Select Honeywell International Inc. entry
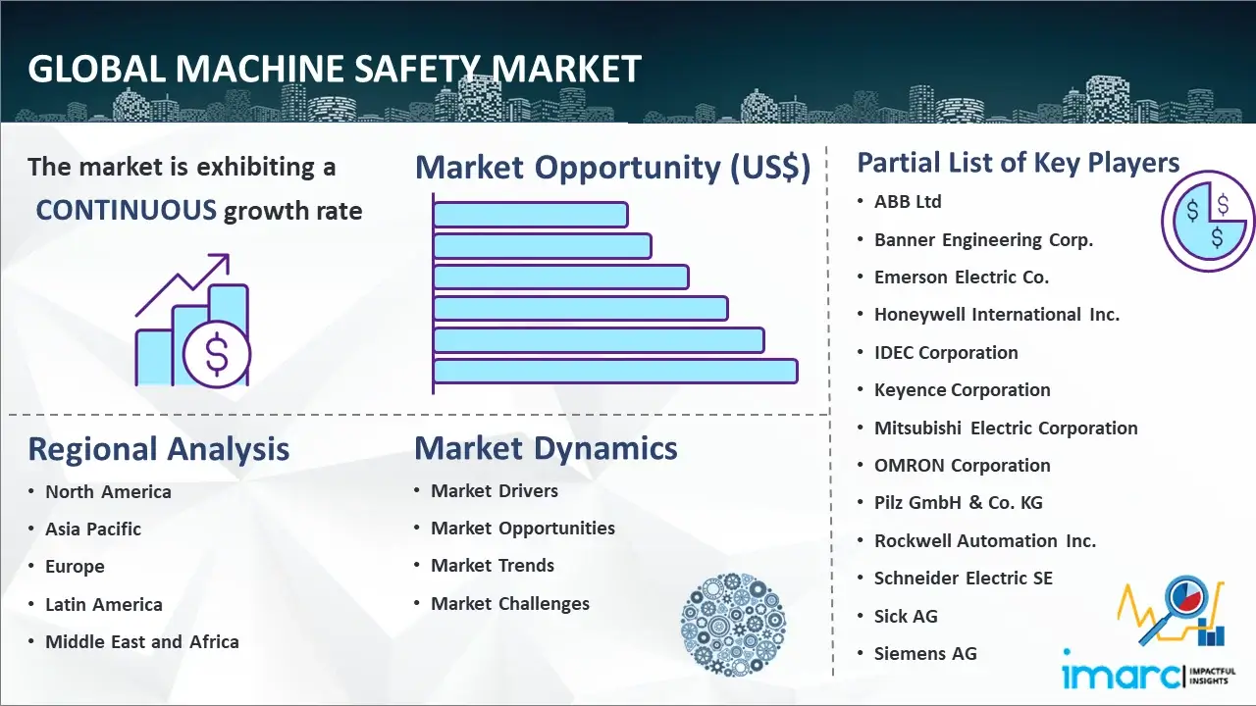 coord(996,315)
